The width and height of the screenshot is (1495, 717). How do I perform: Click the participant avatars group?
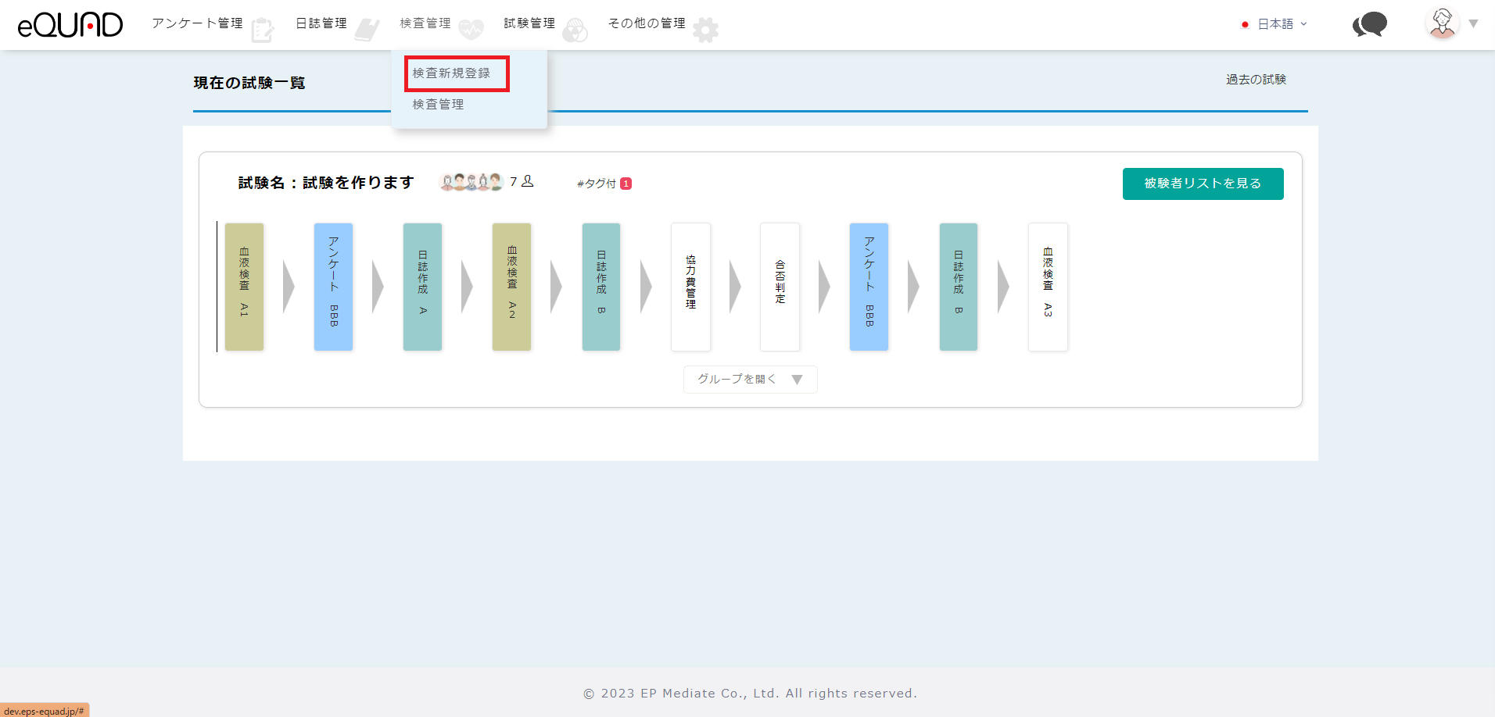click(471, 182)
